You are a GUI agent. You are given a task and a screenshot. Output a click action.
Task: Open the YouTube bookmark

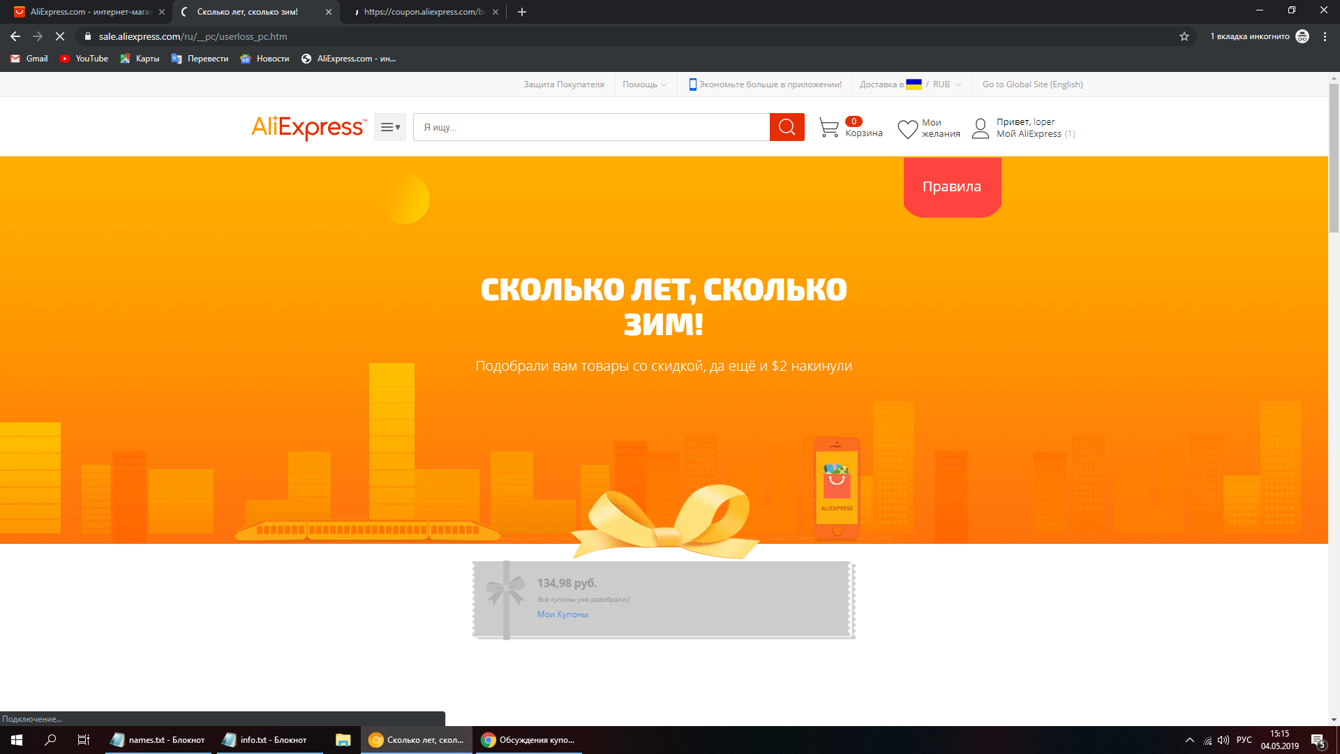pyautogui.click(x=84, y=59)
